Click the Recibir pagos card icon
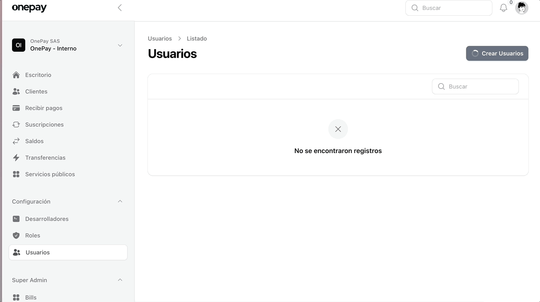 16,108
